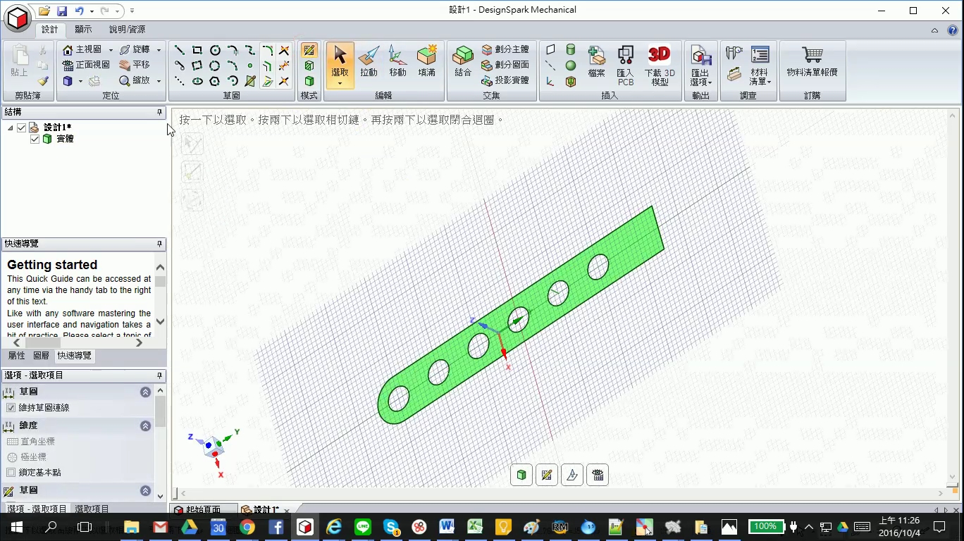
Task: Click 劃分圖面 split face tool
Action: click(x=505, y=65)
